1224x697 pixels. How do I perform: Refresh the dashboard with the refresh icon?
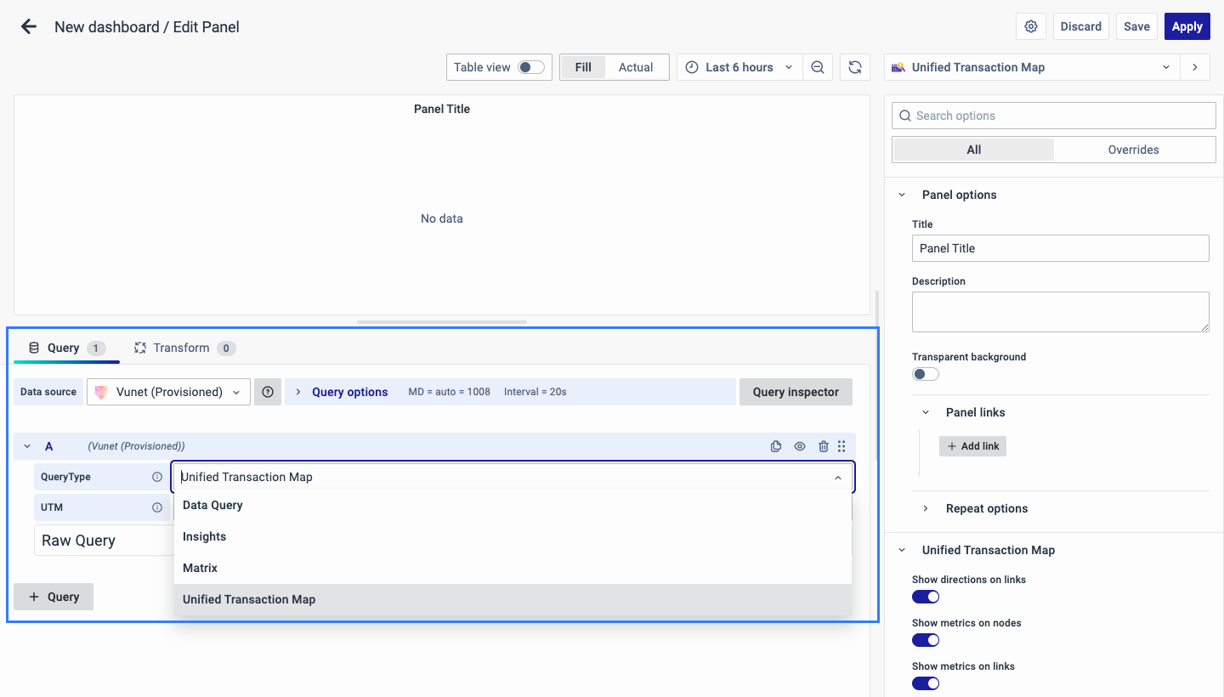click(x=854, y=66)
